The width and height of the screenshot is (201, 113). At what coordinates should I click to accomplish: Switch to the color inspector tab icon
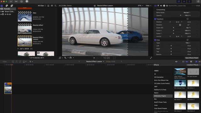(158, 6)
